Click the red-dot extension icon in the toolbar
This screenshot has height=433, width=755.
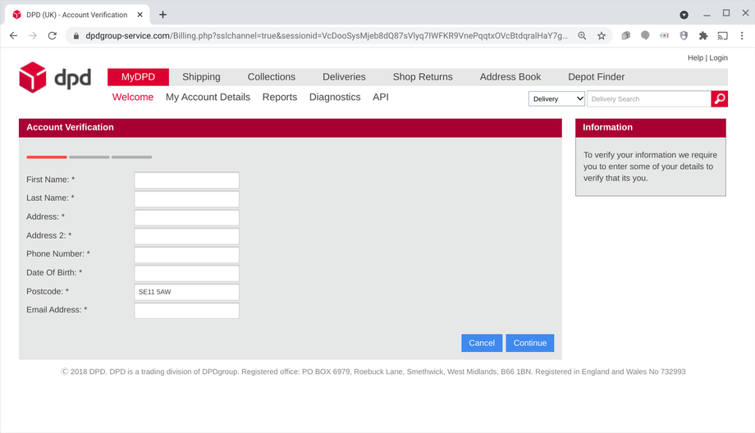coord(665,35)
